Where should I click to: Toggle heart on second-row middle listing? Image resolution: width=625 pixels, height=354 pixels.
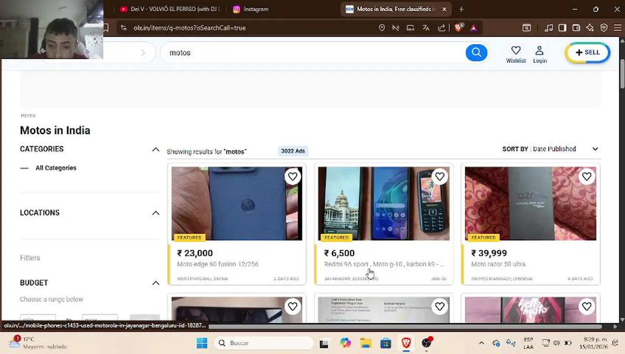[439, 307]
